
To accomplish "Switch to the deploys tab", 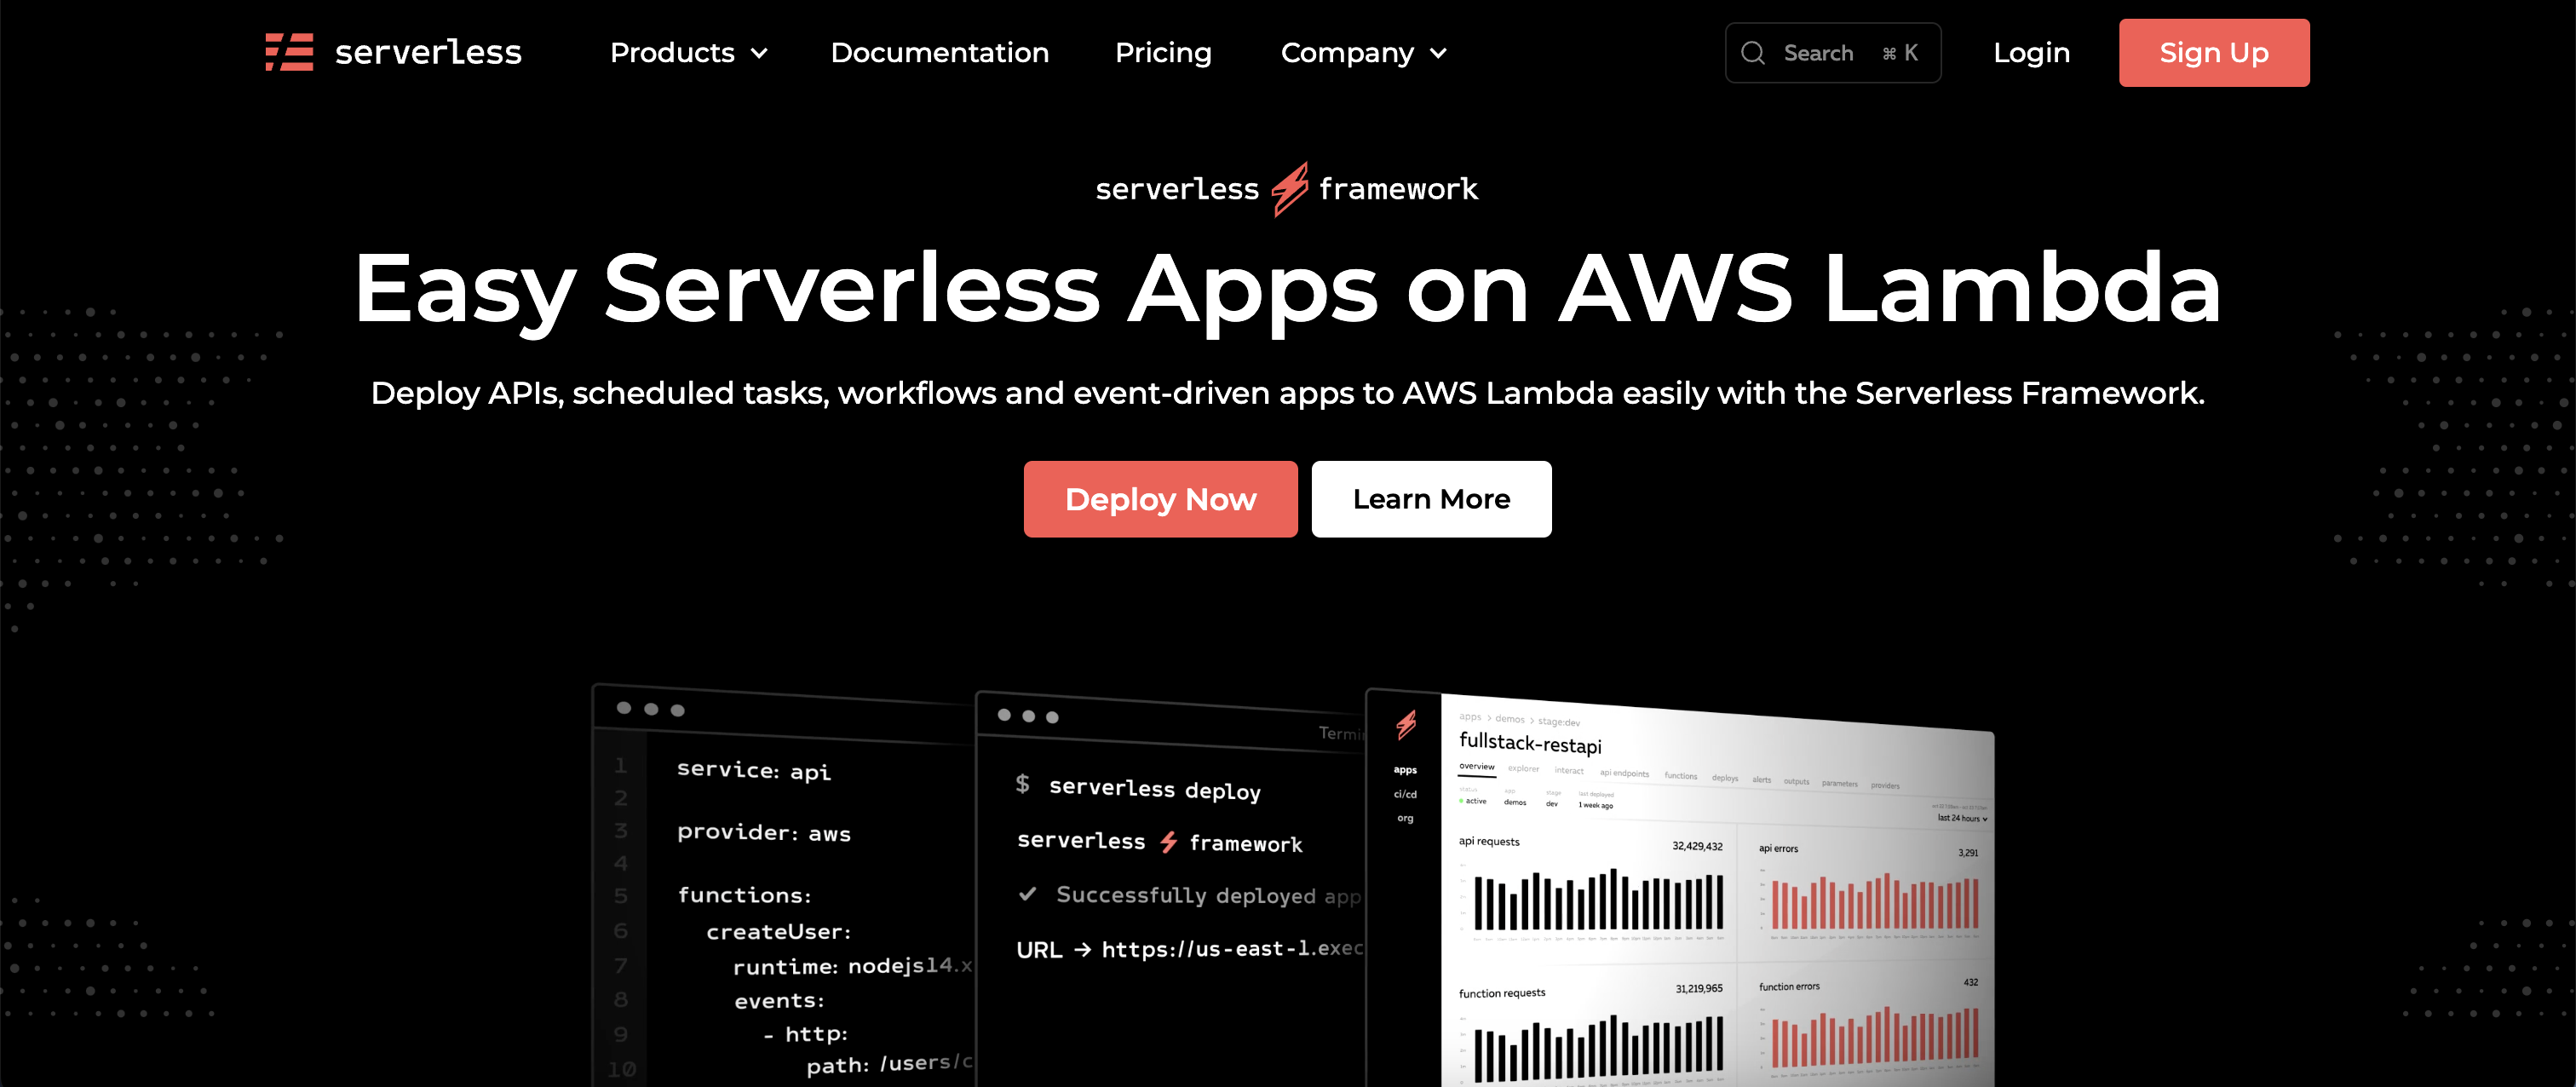I will click(x=1724, y=778).
